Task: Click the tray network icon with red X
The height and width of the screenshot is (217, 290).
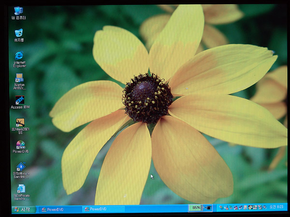Action: click(236, 208)
